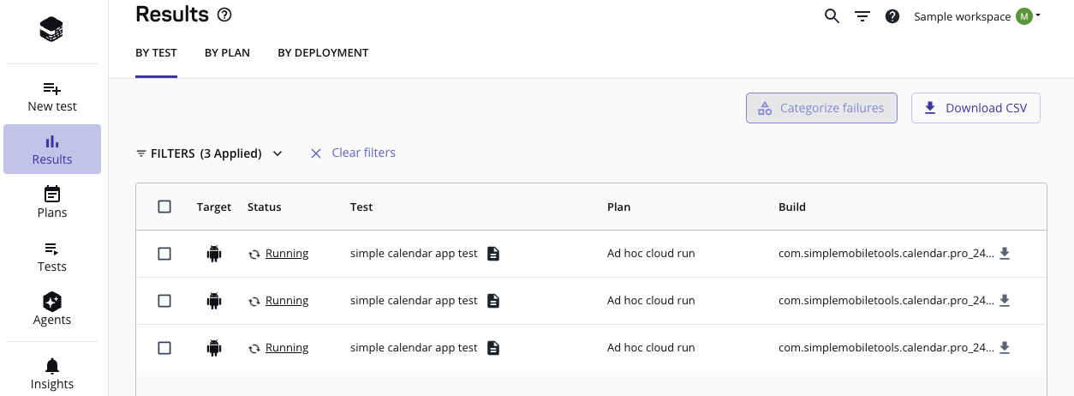Open Tests in sidebar
Screen dimensions: 1074x396
click(52, 256)
